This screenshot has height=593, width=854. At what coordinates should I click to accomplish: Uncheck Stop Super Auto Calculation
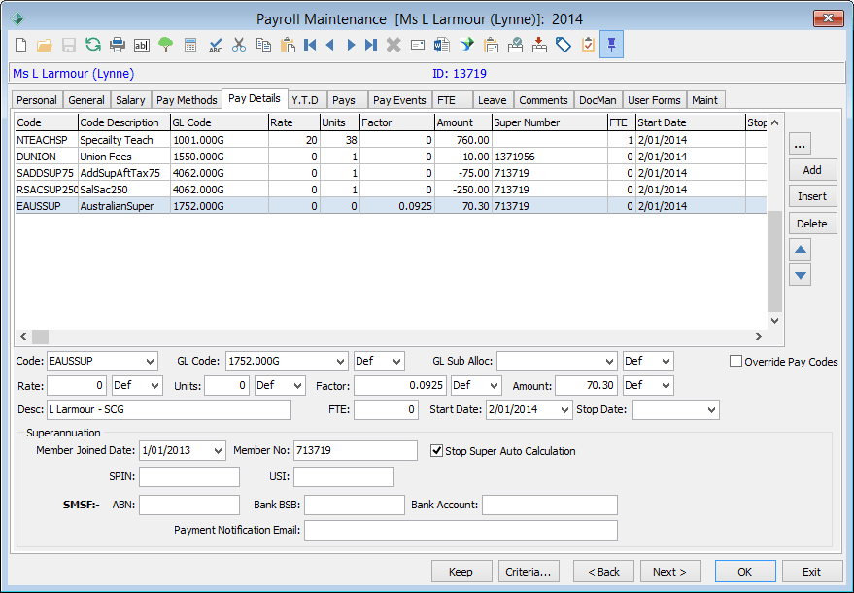click(x=436, y=451)
